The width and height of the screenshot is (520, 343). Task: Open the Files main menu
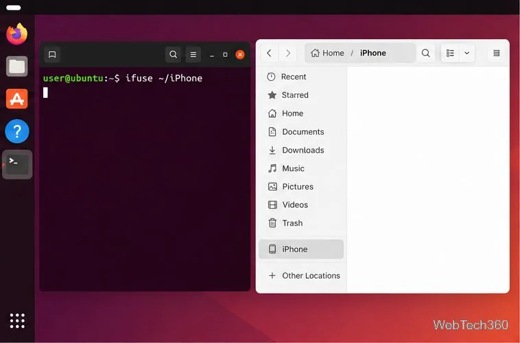497,53
